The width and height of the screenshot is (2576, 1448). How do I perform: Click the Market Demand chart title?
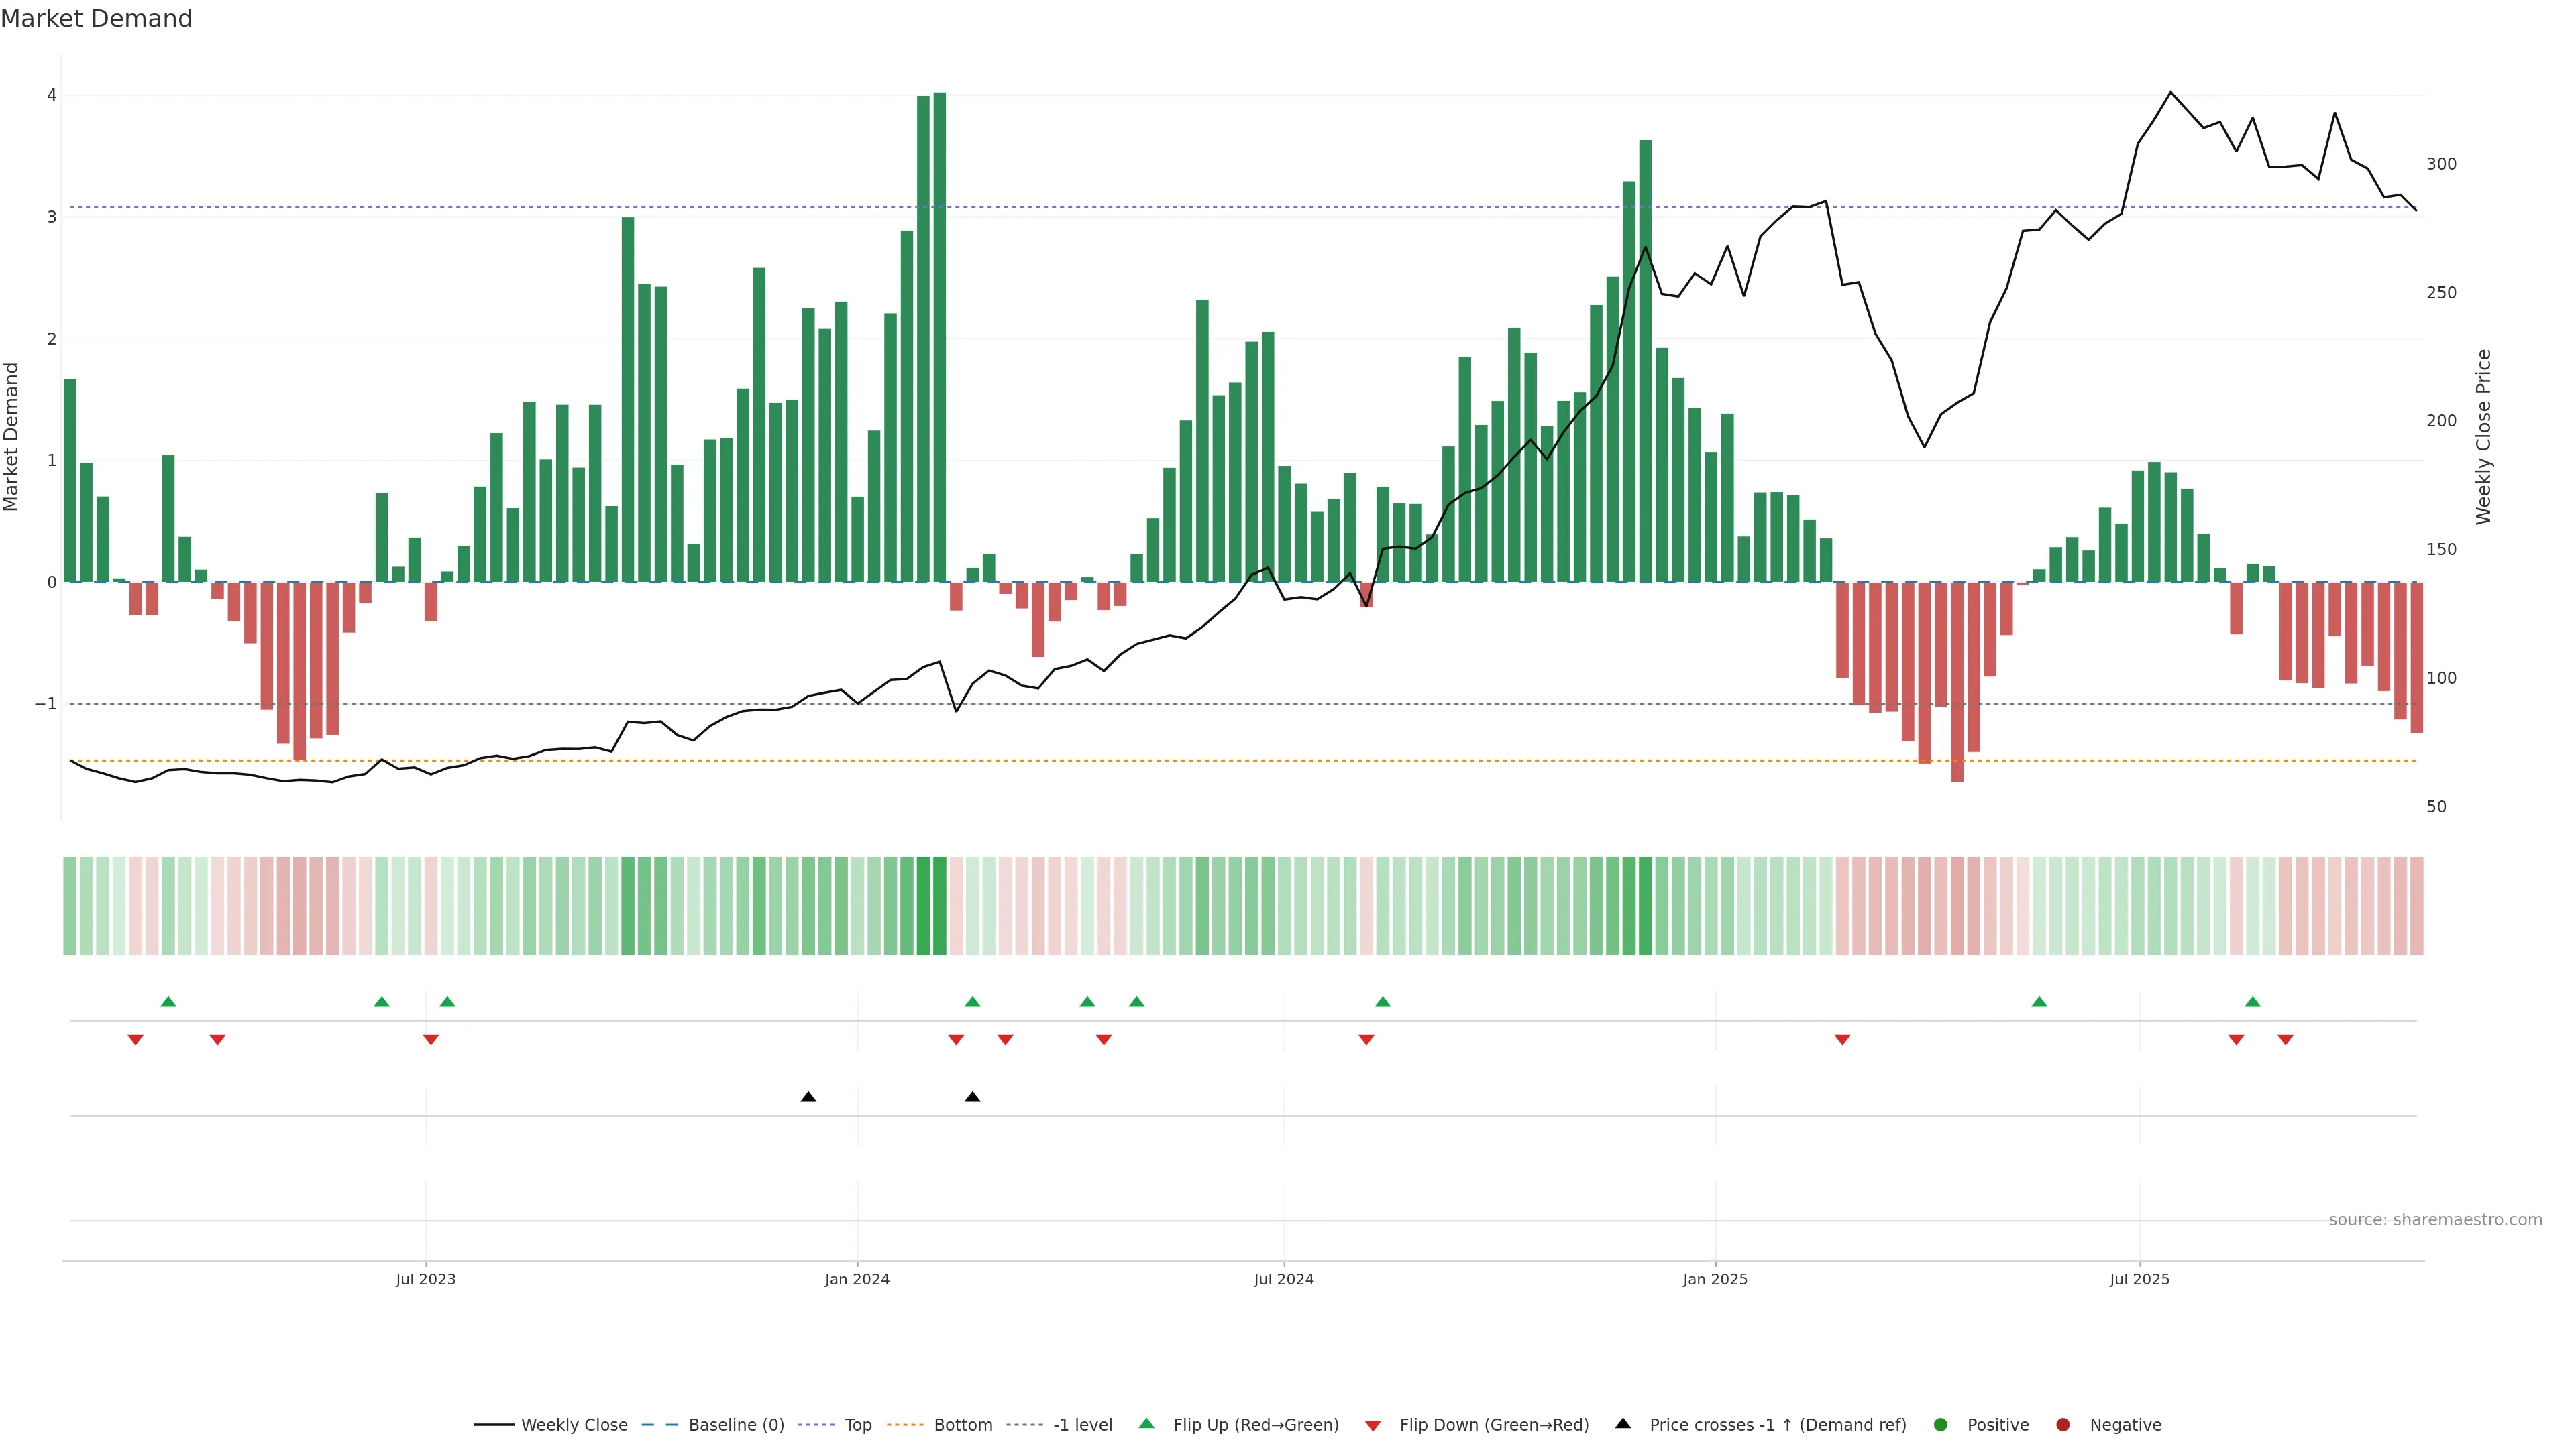pos(96,19)
